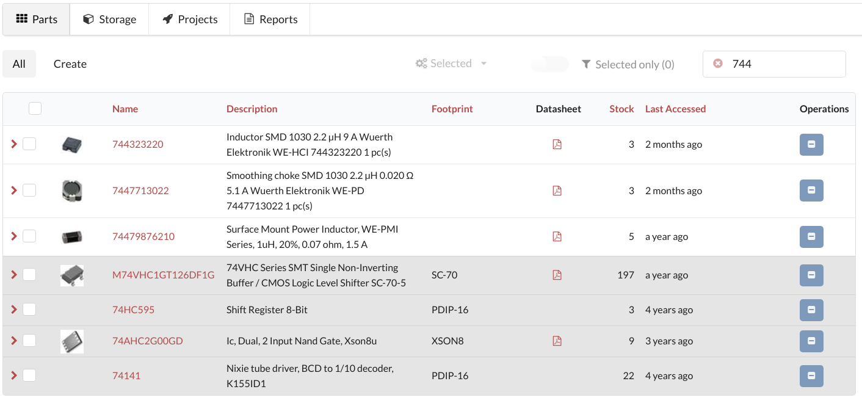Viewport: 862px width, 403px height.
Task: Open datasheet PDF icon for 74AHC2G00GD
Action: (x=557, y=341)
